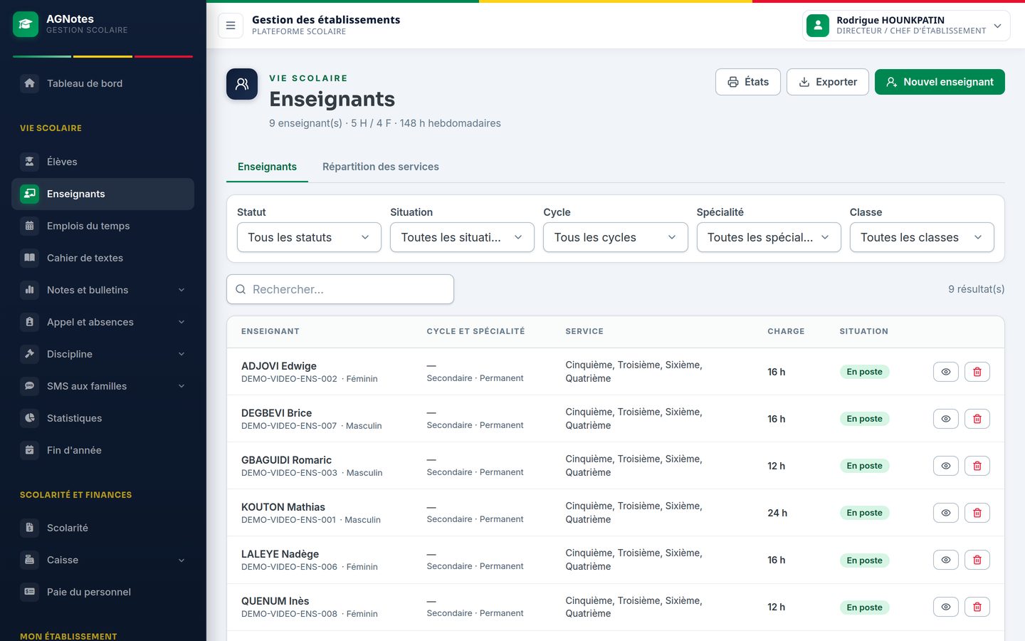1025x641 pixels.
Task: Expand the Notes et bulletins submenu
Action: pos(102,290)
